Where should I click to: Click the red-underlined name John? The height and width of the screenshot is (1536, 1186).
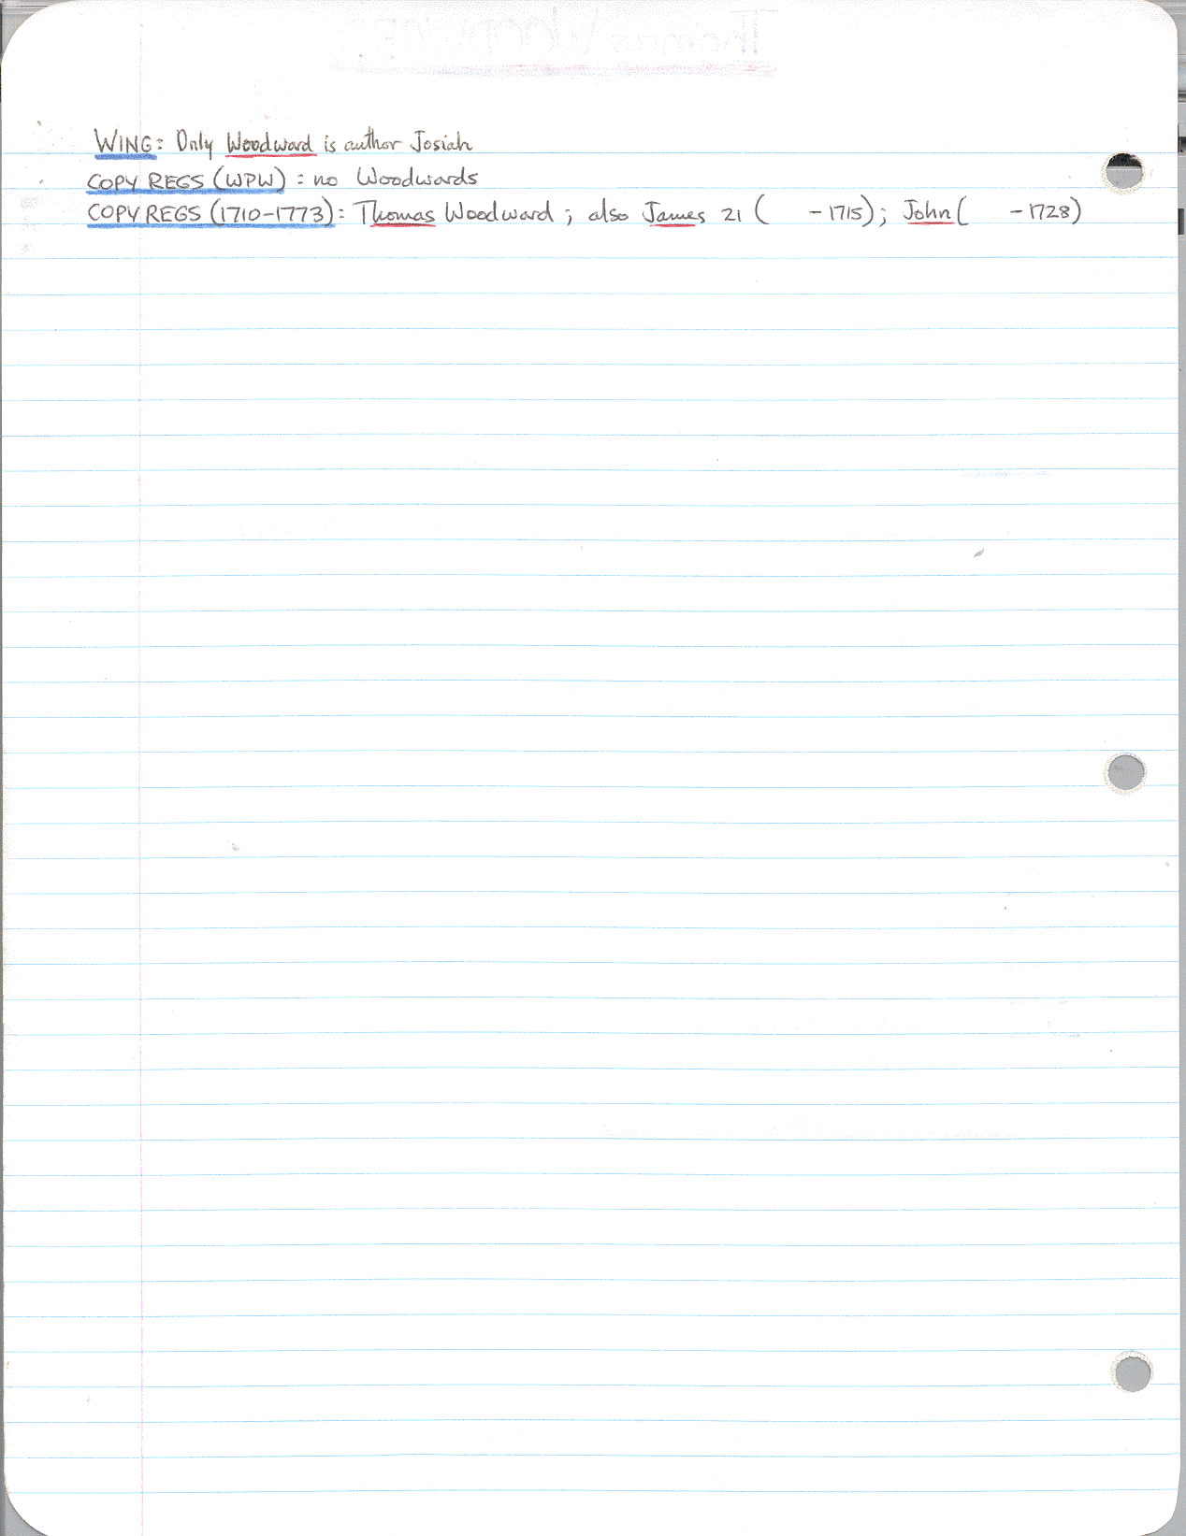pyautogui.click(x=927, y=212)
